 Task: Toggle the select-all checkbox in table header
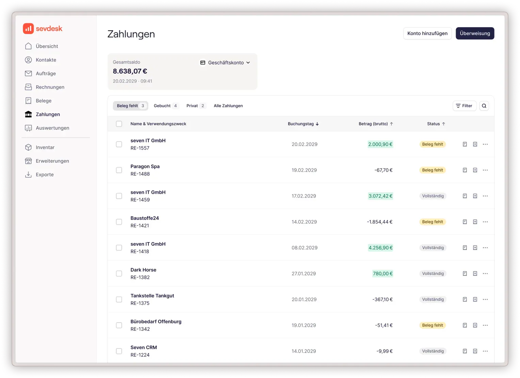(119, 124)
